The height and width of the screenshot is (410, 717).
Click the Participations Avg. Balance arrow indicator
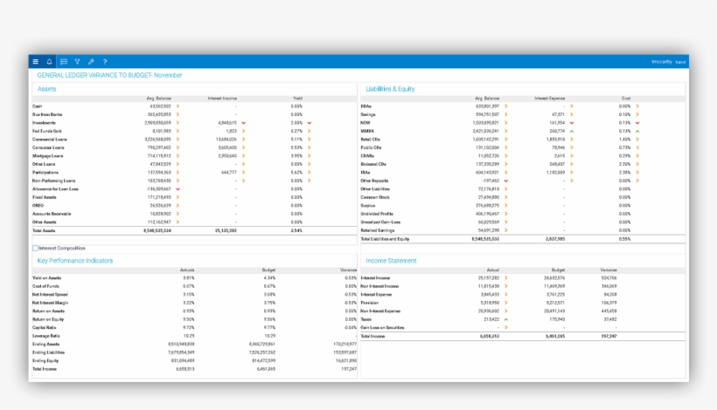pyautogui.click(x=178, y=173)
